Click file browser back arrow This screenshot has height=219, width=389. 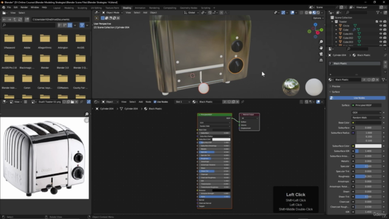(4, 19)
